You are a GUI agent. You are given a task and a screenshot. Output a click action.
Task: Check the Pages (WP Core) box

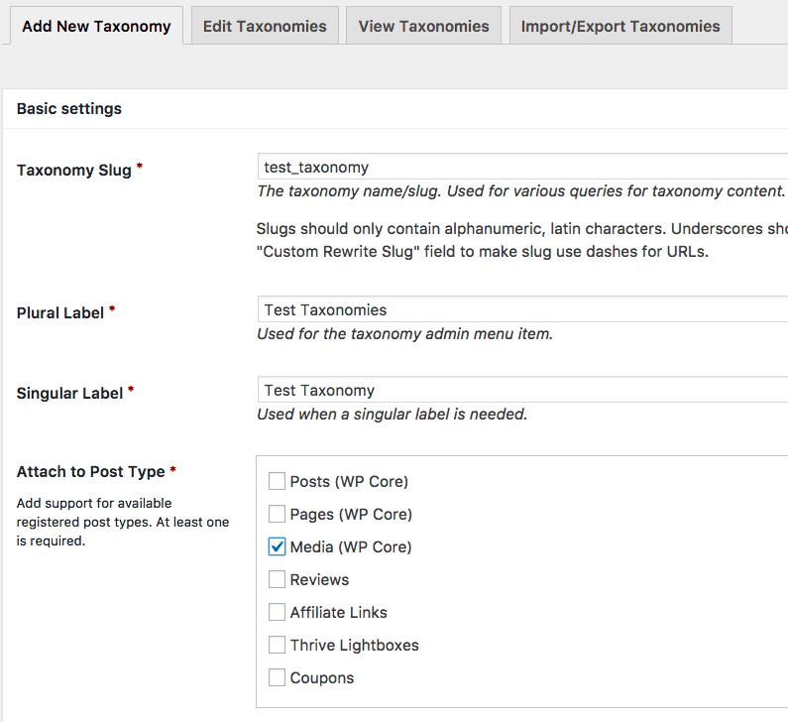[x=278, y=515]
